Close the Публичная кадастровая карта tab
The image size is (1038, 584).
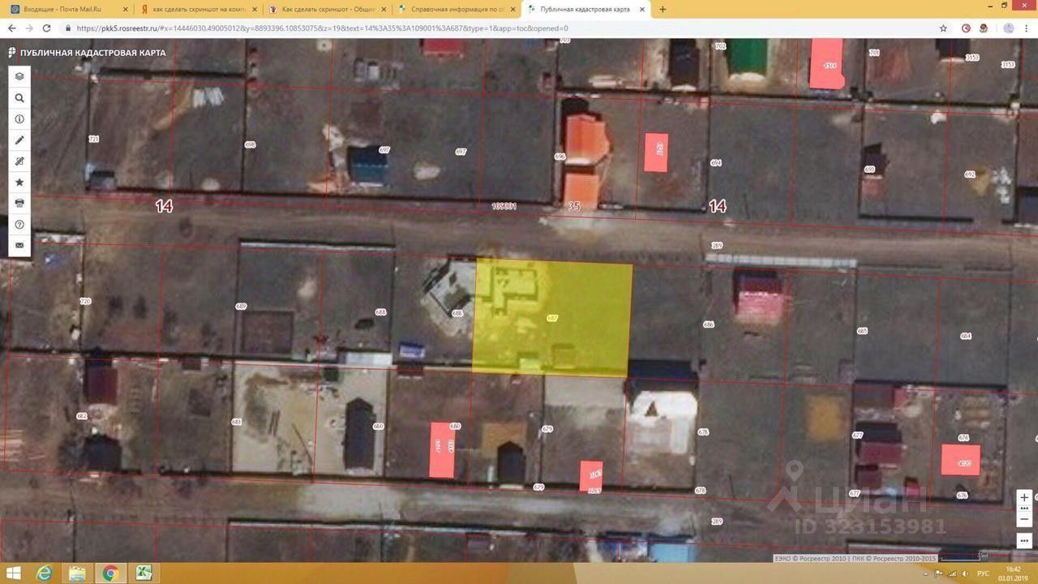(641, 9)
